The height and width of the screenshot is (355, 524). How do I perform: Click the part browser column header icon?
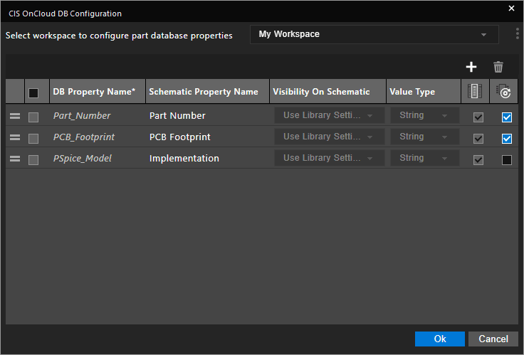coord(475,91)
